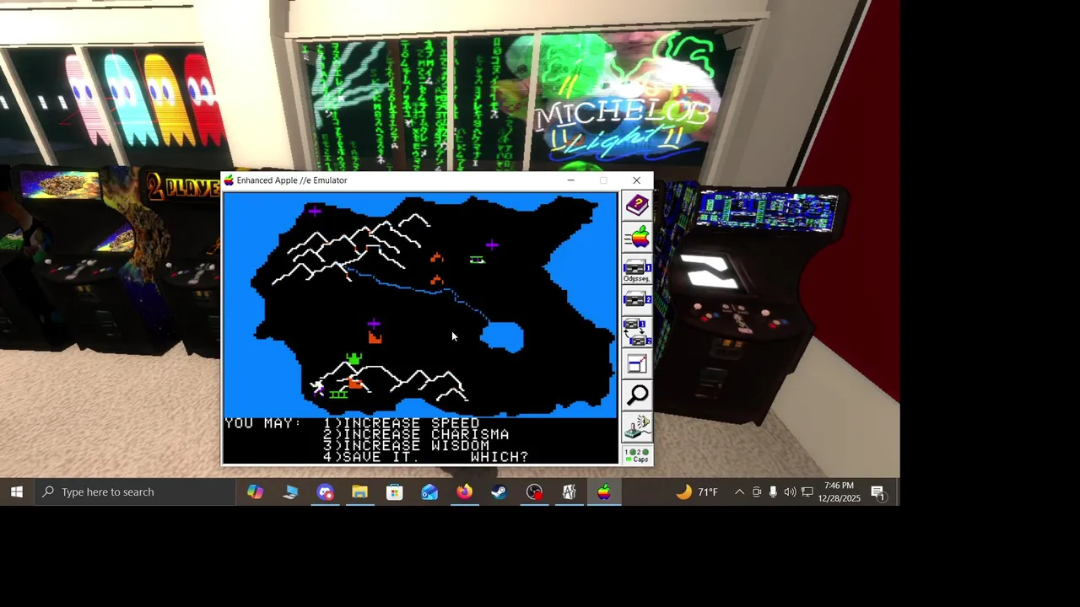Viewport: 1080px width, 607px height.
Task: Click the drive and Caps status indicator
Action: 637,455
